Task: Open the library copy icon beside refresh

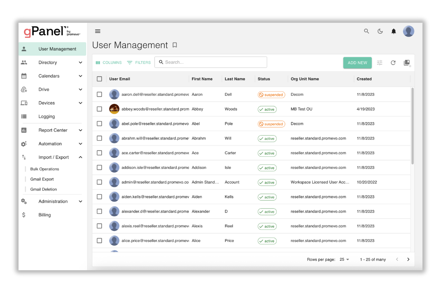Action: point(407,62)
